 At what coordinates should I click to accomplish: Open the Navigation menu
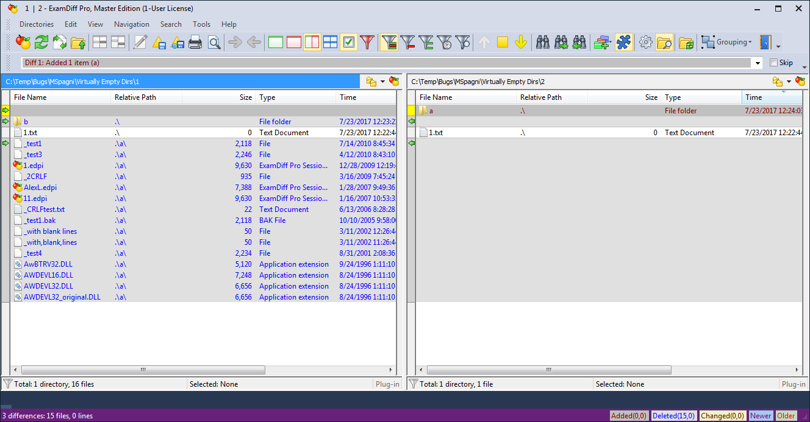pyautogui.click(x=132, y=24)
